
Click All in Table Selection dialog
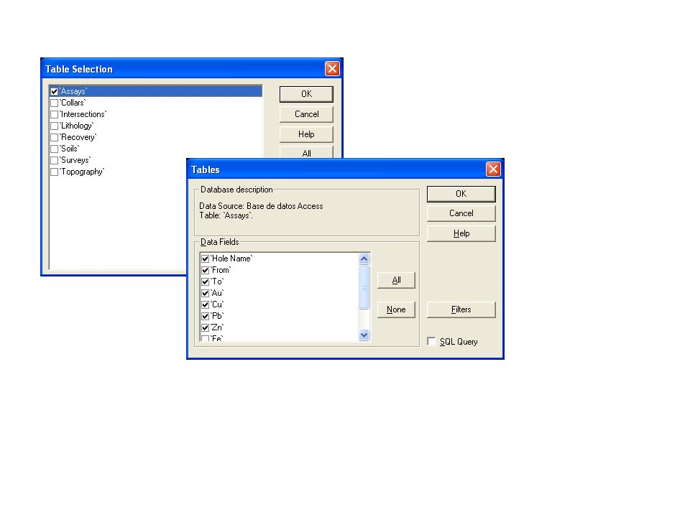click(306, 152)
